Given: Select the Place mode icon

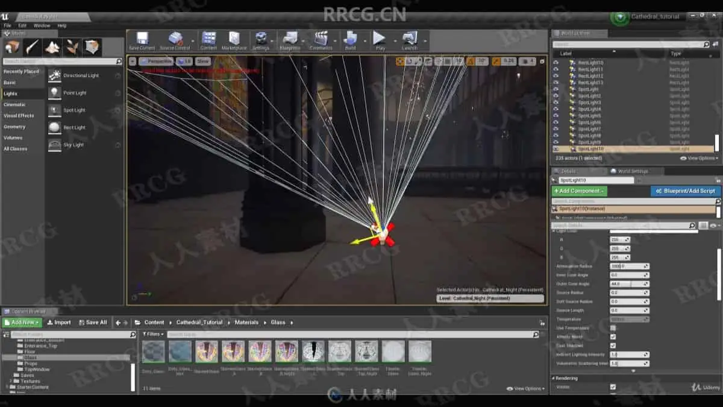Looking at the screenshot, I should 12,48.
